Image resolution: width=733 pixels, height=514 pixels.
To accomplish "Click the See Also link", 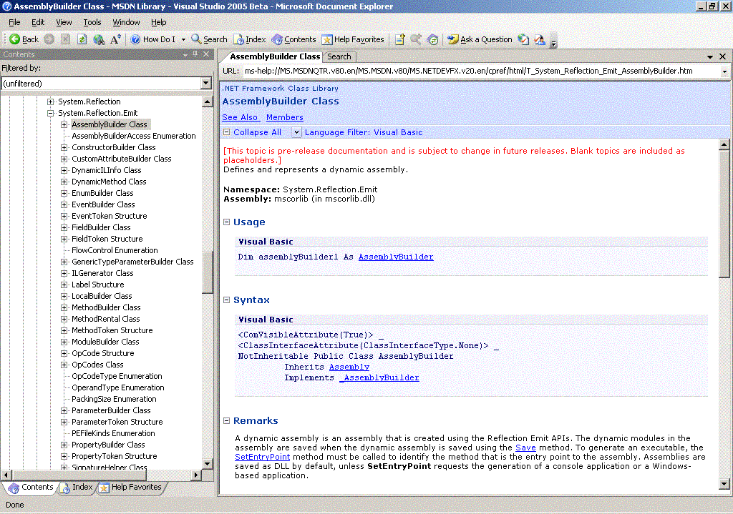I will (240, 117).
